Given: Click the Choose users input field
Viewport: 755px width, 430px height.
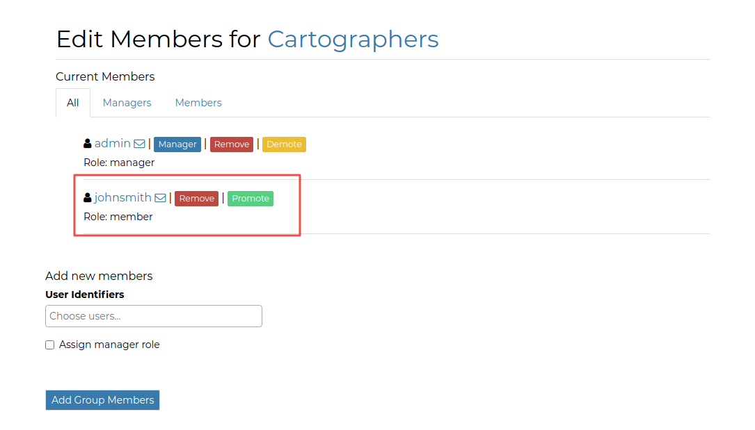Looking at the screenshot, I should pos(153,316).
